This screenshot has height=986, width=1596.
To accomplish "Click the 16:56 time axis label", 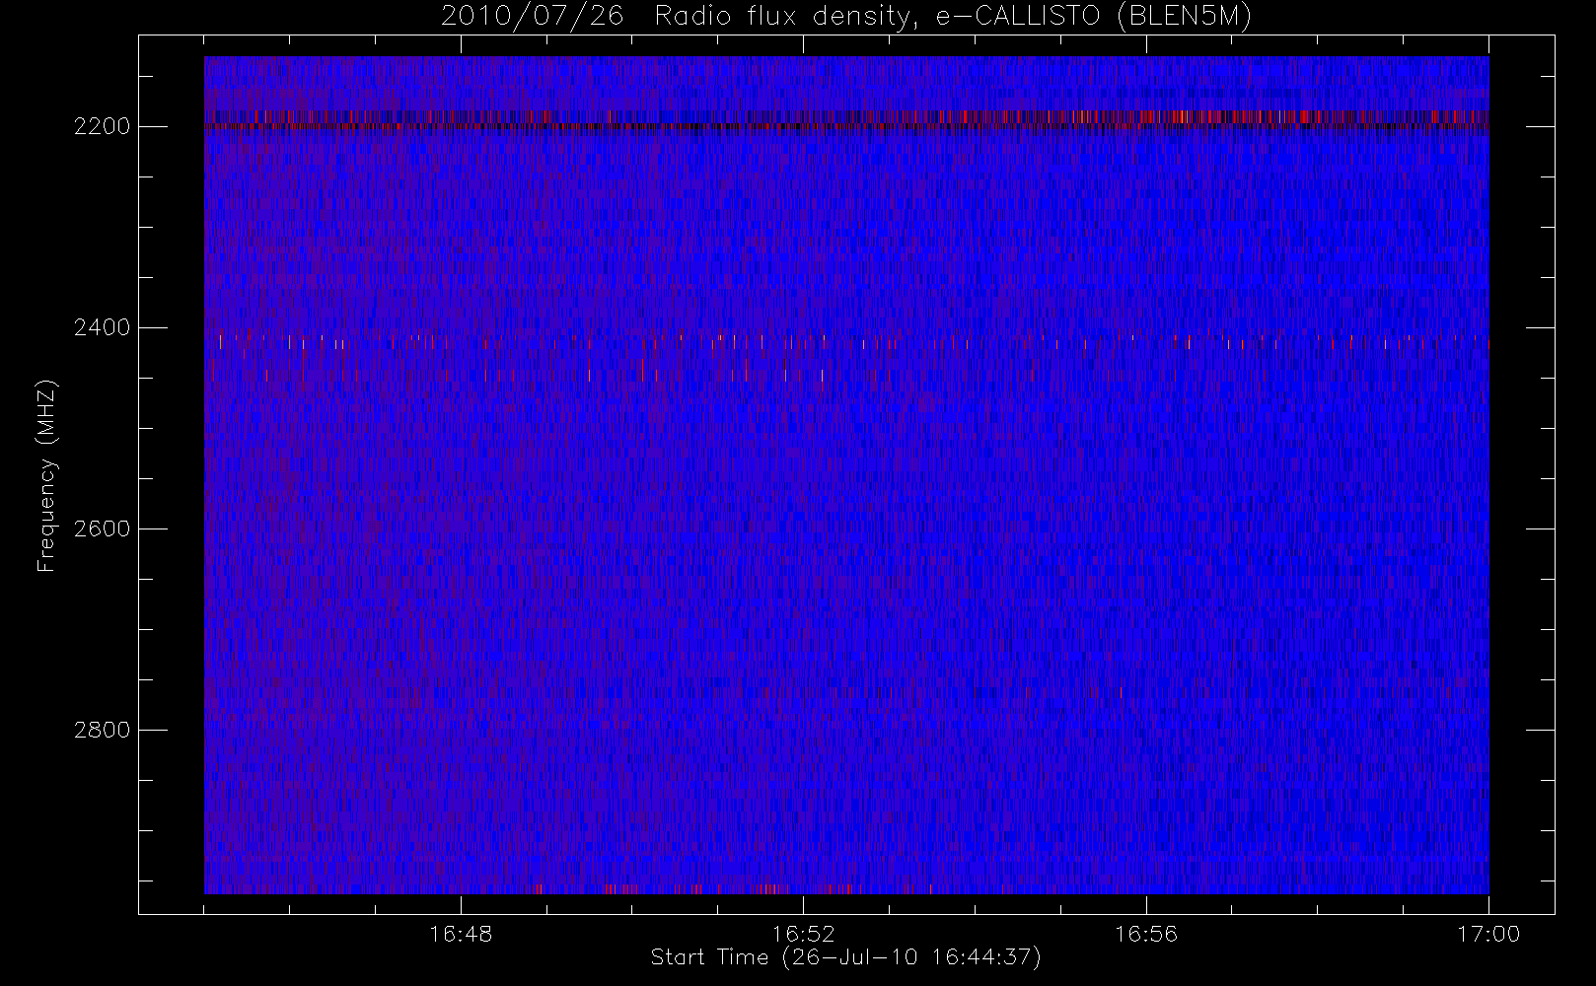I will [x=1146, y=934].
